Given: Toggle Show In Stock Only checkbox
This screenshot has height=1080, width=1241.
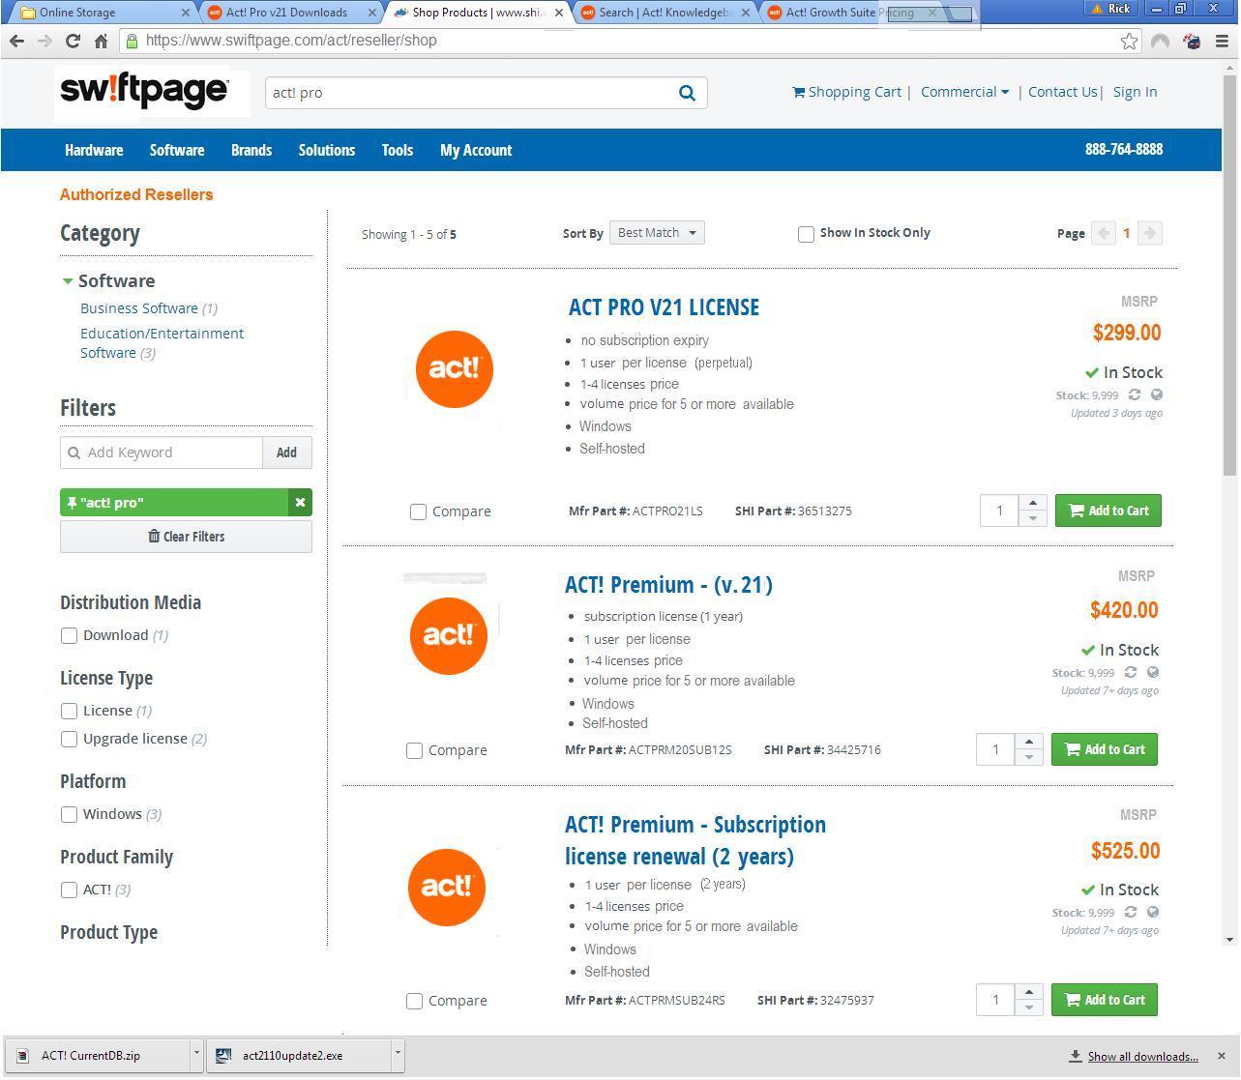Looking at the screenshot, I should pos(806,234).
